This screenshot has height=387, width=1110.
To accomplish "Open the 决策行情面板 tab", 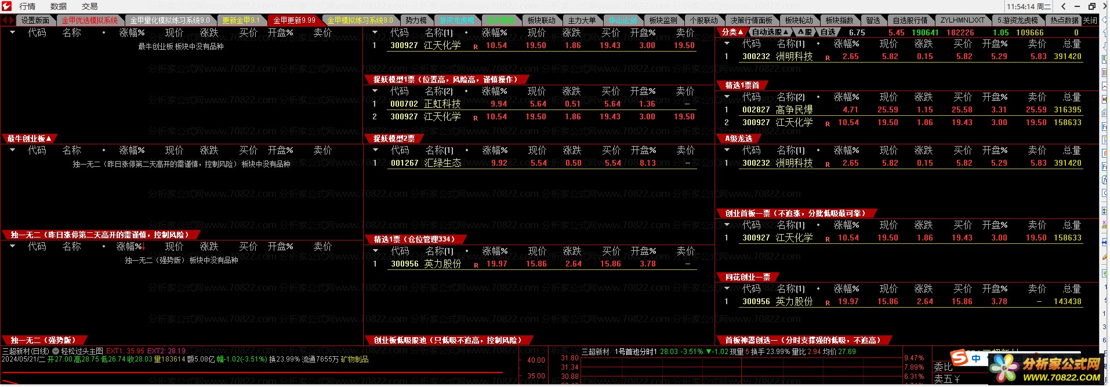I will [x=751, y=20].
